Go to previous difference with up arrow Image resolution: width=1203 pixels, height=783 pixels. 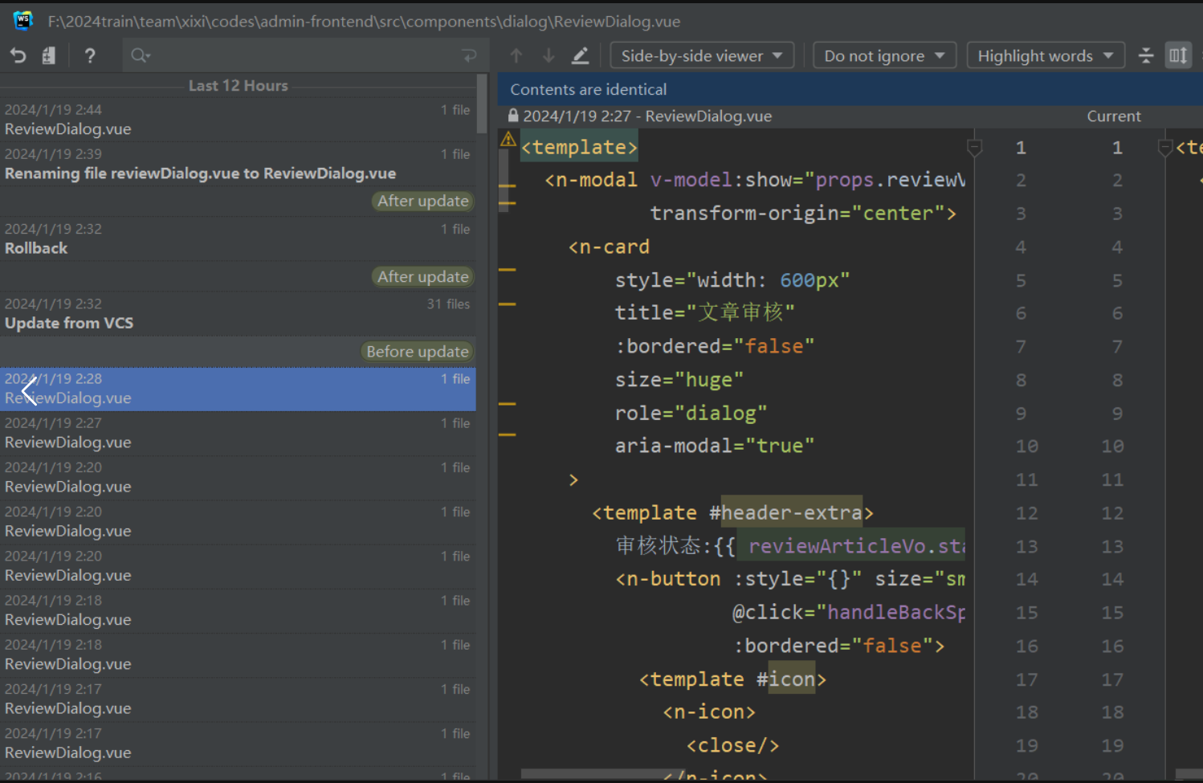[516, 55]
